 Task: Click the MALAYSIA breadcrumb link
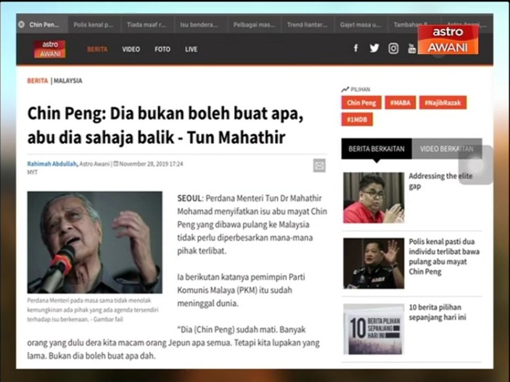coord(68,81)
